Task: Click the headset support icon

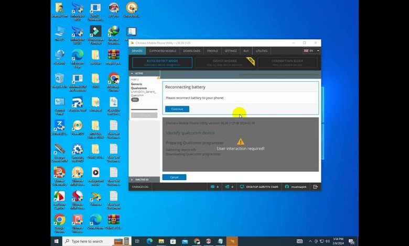Action: [287, 186]
